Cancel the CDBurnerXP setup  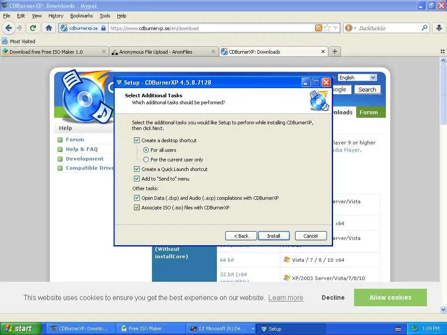[x=311, y=236]
